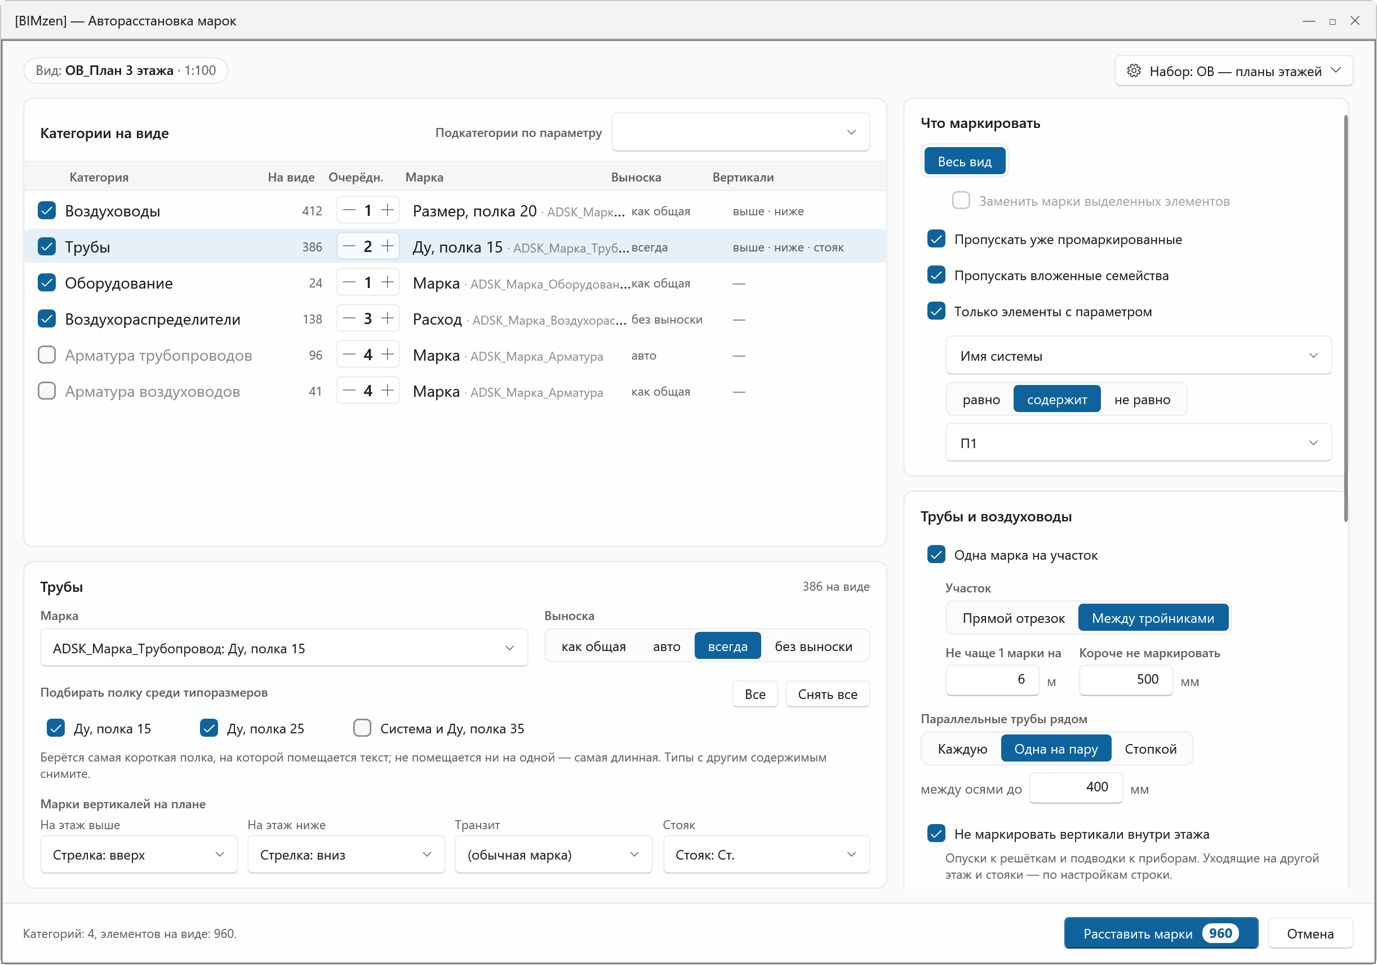Click the Весь вид button
Image resolution: width=1377 pixels, height=965 pixels.
point(965,161)
